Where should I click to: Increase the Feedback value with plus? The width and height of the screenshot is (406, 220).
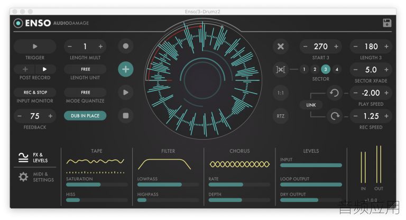50,116
